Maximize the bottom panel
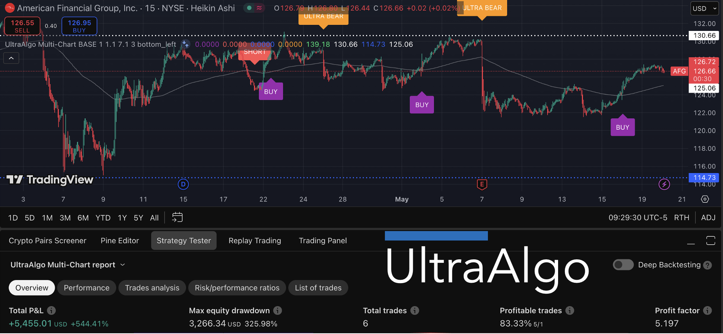Screen dimensions: 723x334 (x=711, y=241)
